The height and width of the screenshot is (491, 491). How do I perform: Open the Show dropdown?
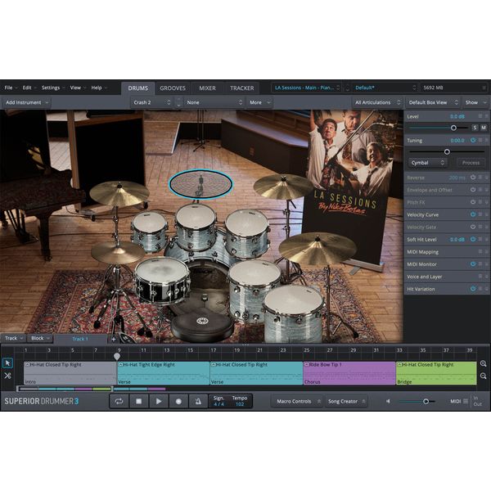475,102
